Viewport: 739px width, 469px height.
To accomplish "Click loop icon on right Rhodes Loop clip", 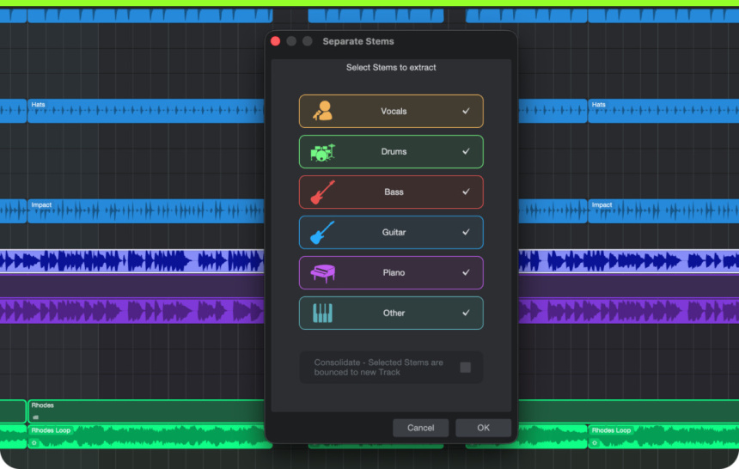I will 595,443.
